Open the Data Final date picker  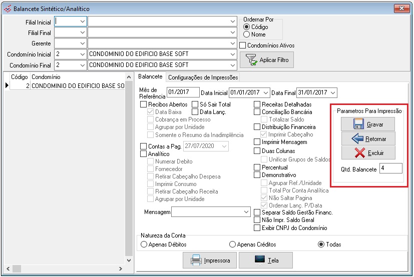[x=333, y=92]
